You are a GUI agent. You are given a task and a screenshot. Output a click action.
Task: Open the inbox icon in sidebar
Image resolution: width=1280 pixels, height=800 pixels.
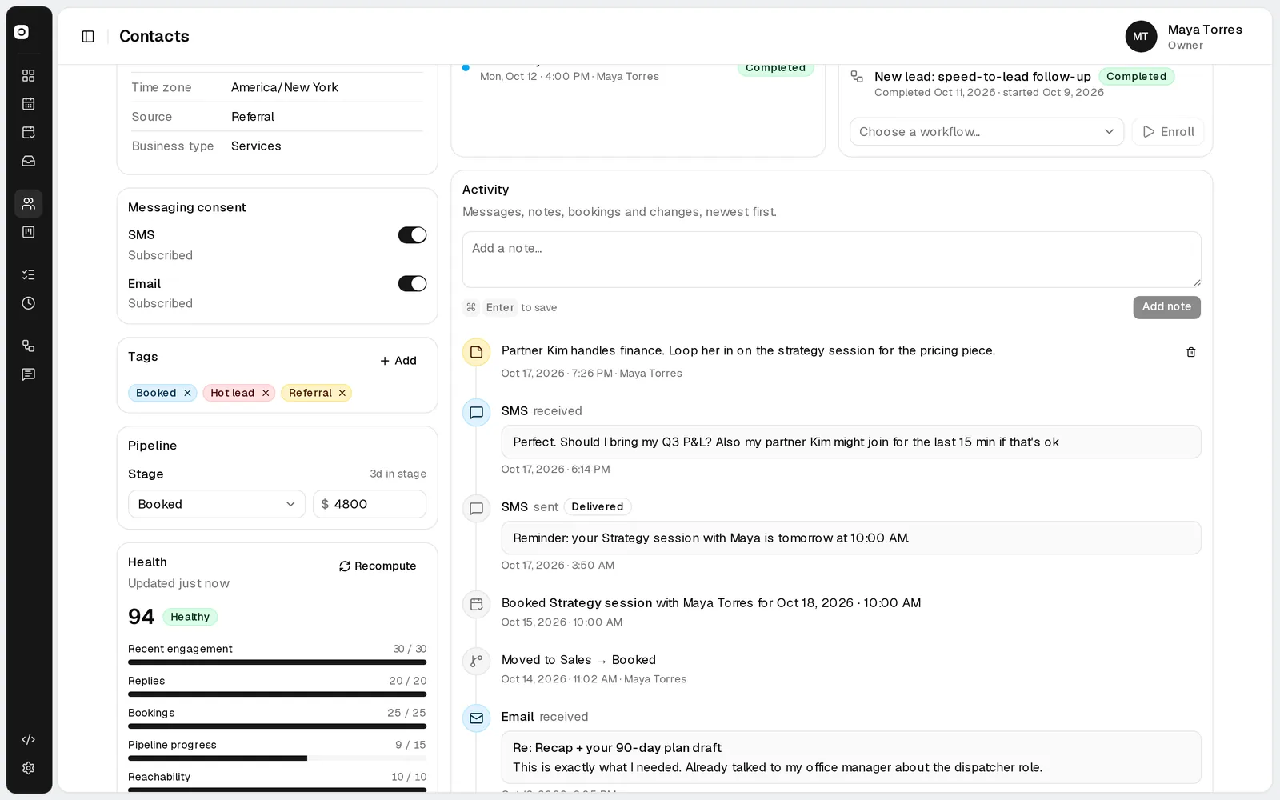point(29,161)
